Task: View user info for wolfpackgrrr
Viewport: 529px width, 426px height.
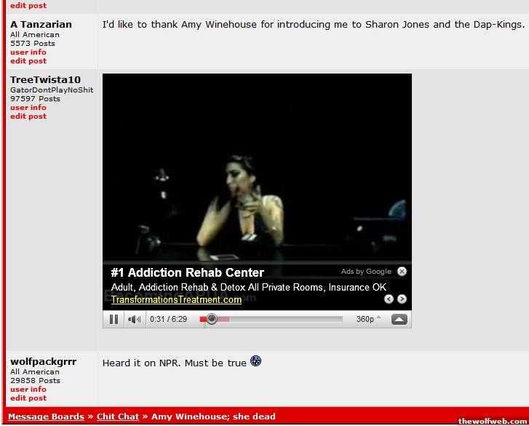Action: pos(28,390)
